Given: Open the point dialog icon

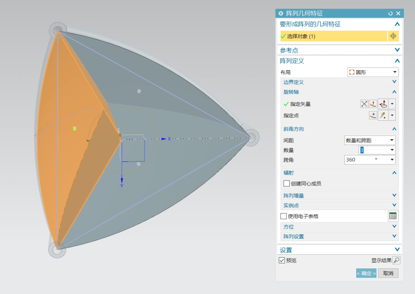Looking at the screenshot, I should [373, 115].
